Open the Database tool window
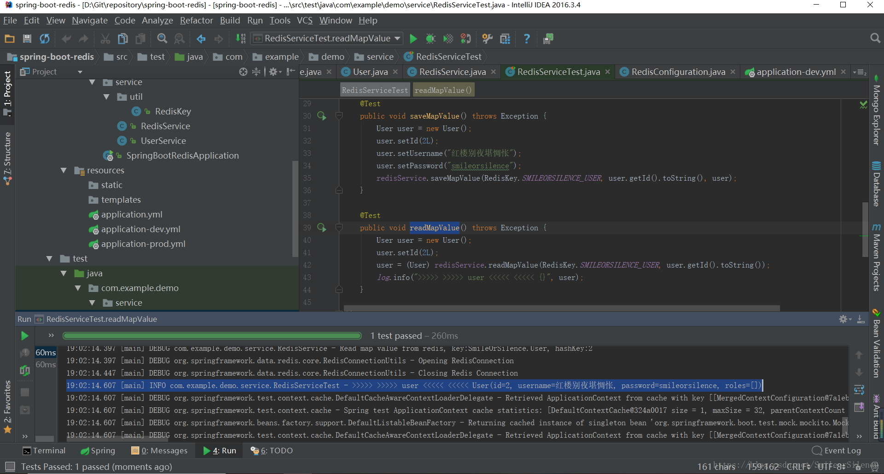The image size is (884, 474). (876, 184)
